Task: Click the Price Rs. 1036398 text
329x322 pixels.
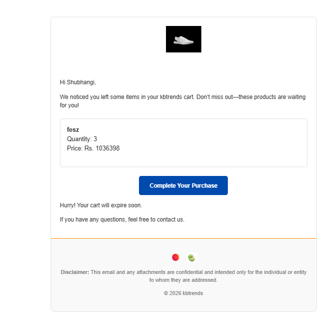Action: click(x=93, y=148)
